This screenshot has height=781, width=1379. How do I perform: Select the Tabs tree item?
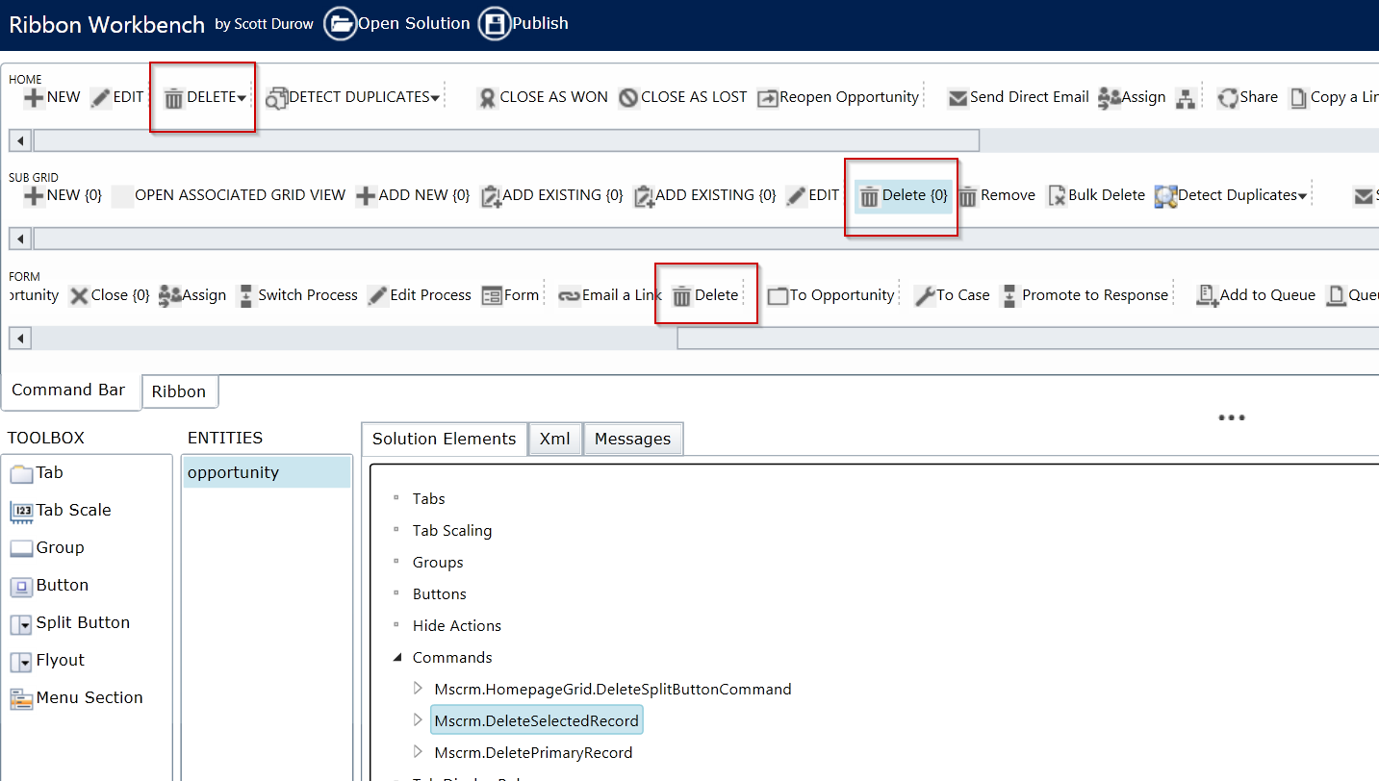tap(429, 498)
